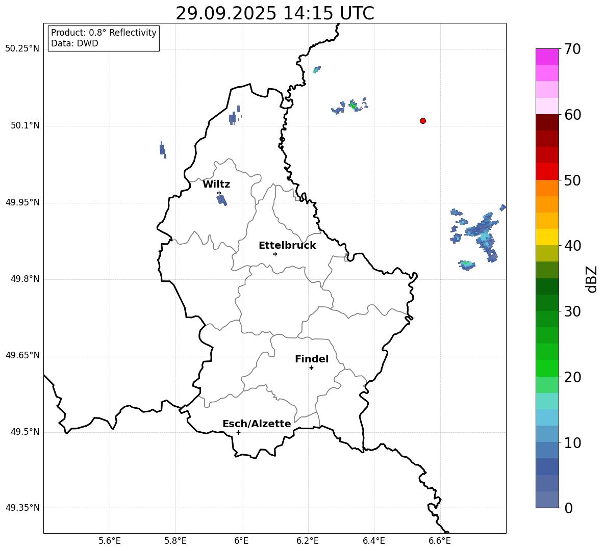The width and height of the screenshot is (604, 551).
Task: Click the 49.35°N latitude label
Action: (22, 508)
